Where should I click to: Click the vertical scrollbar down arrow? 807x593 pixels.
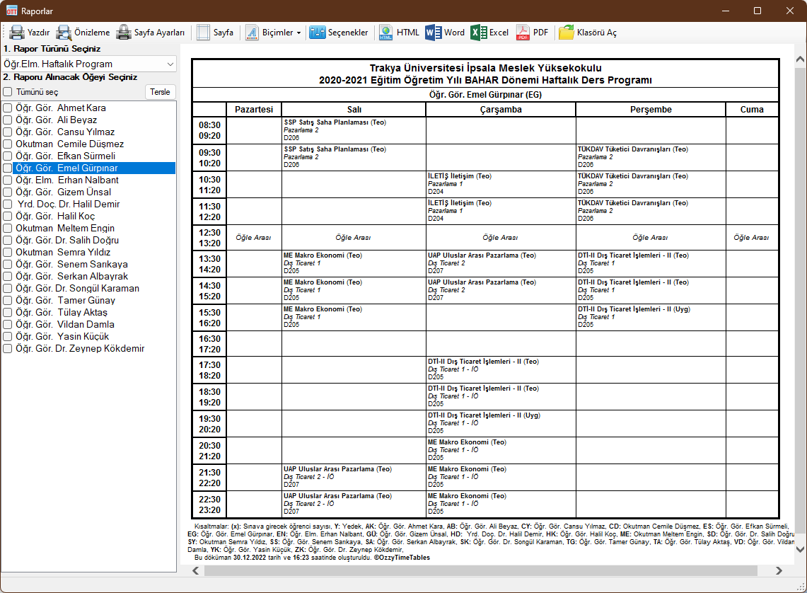pos(800,549)
